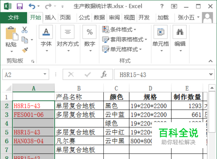This screenshot has height=159, width=217.
Task: Select column A header
Action: 33,88
